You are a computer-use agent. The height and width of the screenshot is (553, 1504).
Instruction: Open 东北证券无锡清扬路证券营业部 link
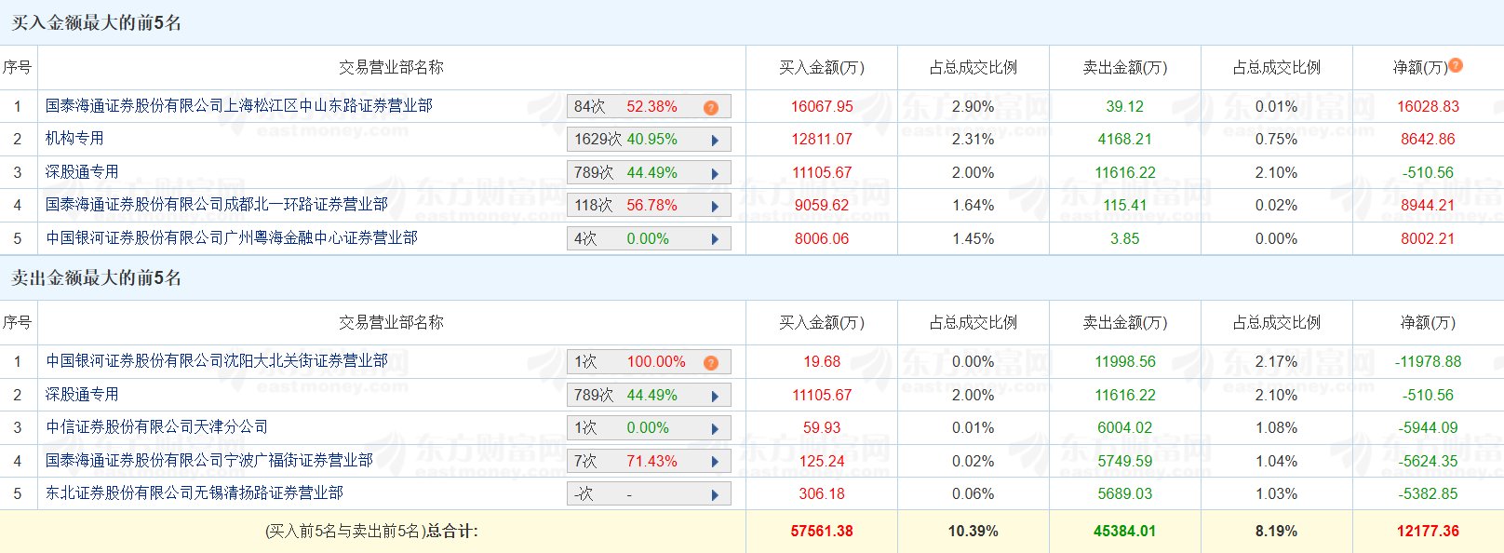coord(195,493)
